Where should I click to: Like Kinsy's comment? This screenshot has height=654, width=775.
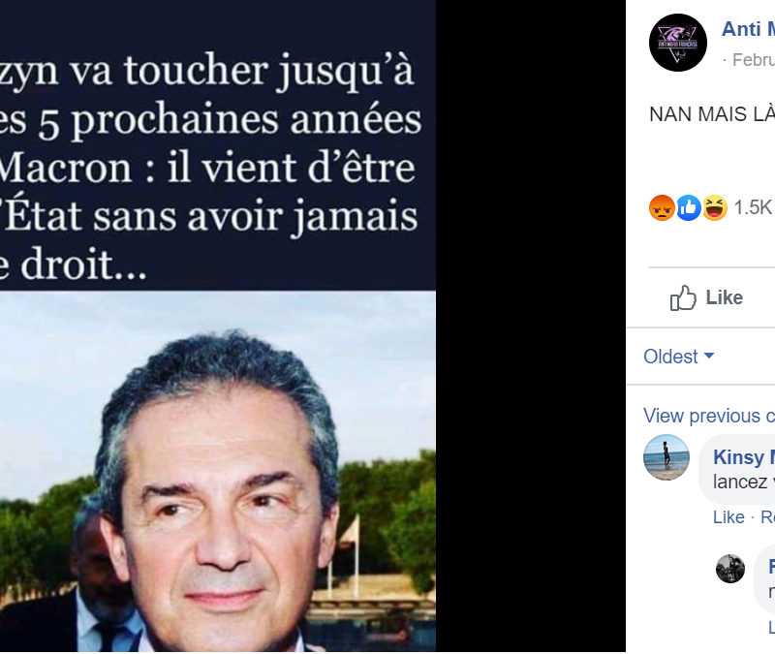[728, 517]
